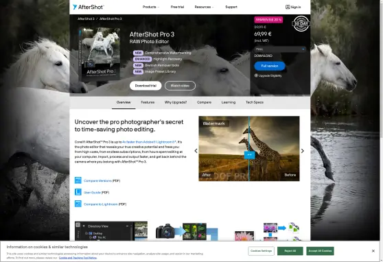Click the AfterShot logo icon

75,7
